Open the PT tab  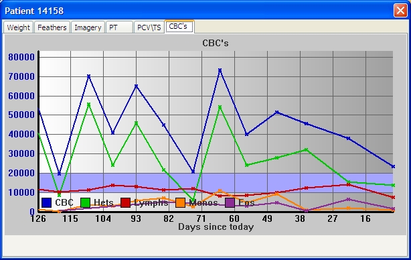coord(119,27)
